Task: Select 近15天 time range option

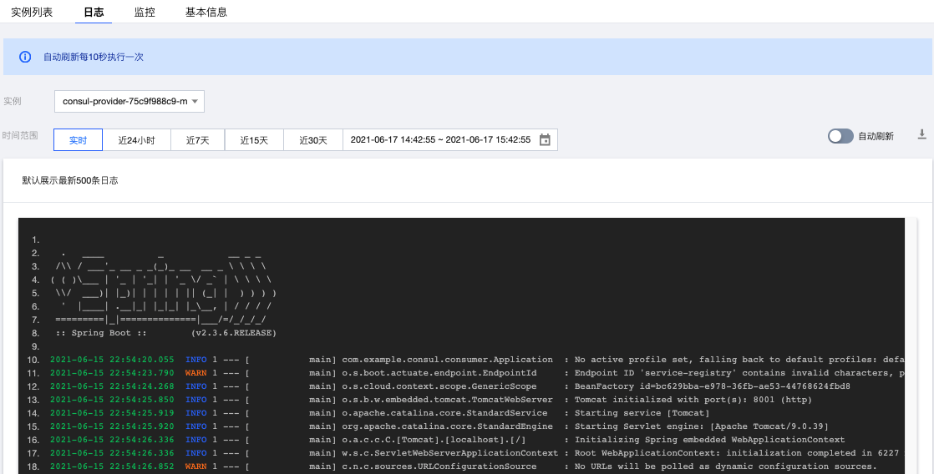Action: [x=254, y=140]
